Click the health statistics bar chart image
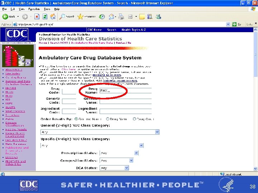Screen dimensions: 258x193 (x=18, y=56)
